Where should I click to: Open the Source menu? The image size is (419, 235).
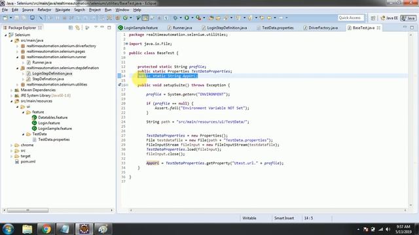[27, 10]
